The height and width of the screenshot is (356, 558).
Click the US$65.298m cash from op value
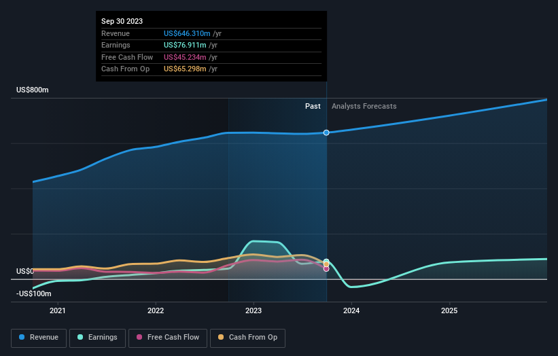tap(185, 69)
